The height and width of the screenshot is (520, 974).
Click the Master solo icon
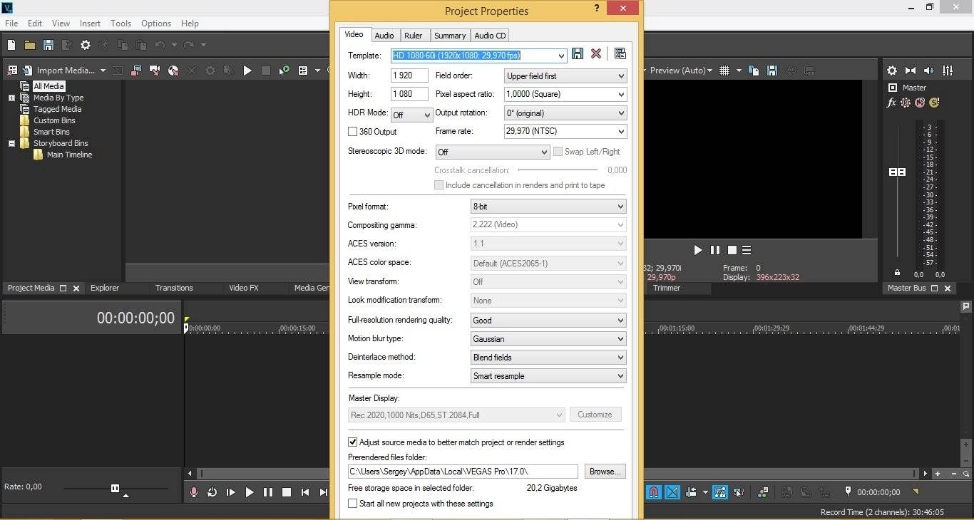934,103
